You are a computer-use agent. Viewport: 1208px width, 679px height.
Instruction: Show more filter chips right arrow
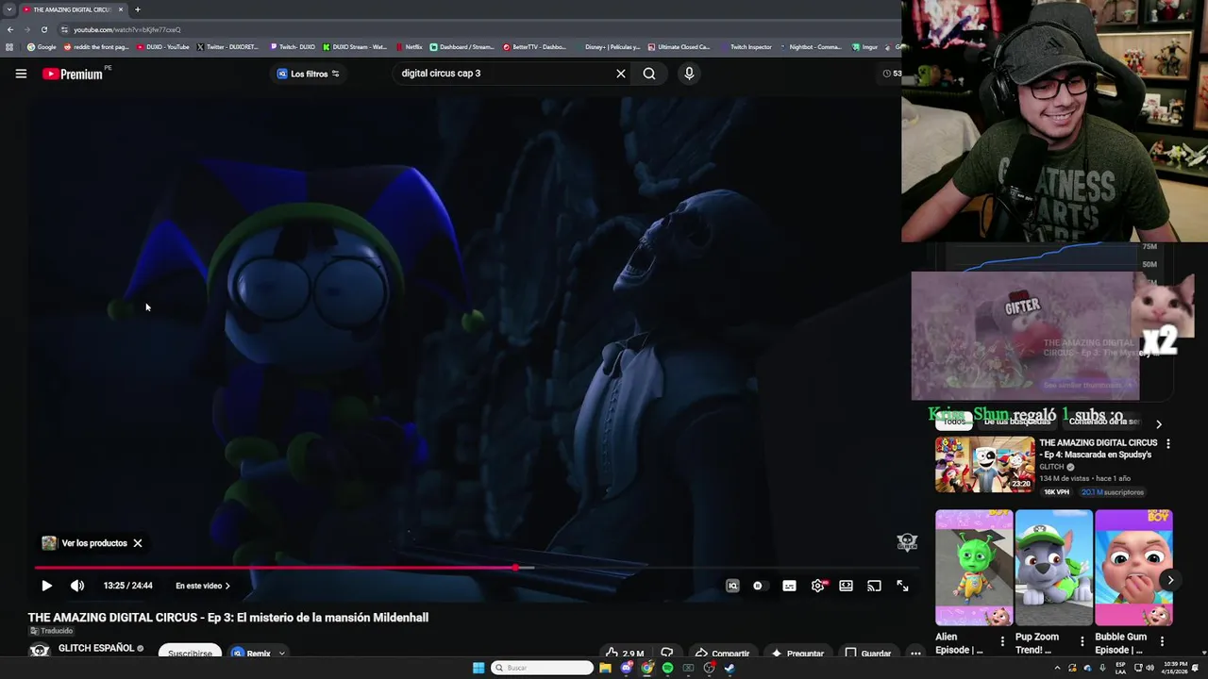pos(1159,424)
